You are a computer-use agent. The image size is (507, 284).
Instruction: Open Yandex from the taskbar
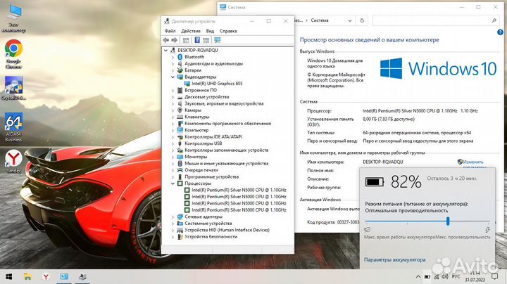click(x=46, y=276)
